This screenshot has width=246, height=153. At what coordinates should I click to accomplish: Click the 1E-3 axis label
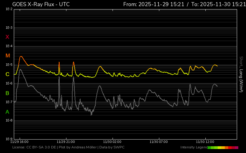click(9, 28)
